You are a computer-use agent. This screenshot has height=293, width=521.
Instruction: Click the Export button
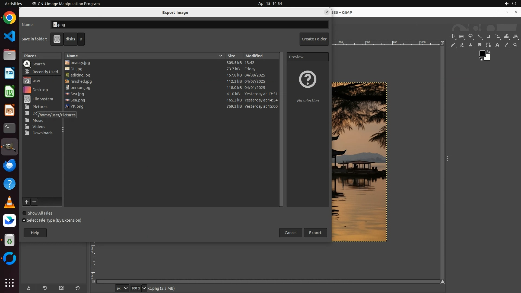(x=315, y=233)
